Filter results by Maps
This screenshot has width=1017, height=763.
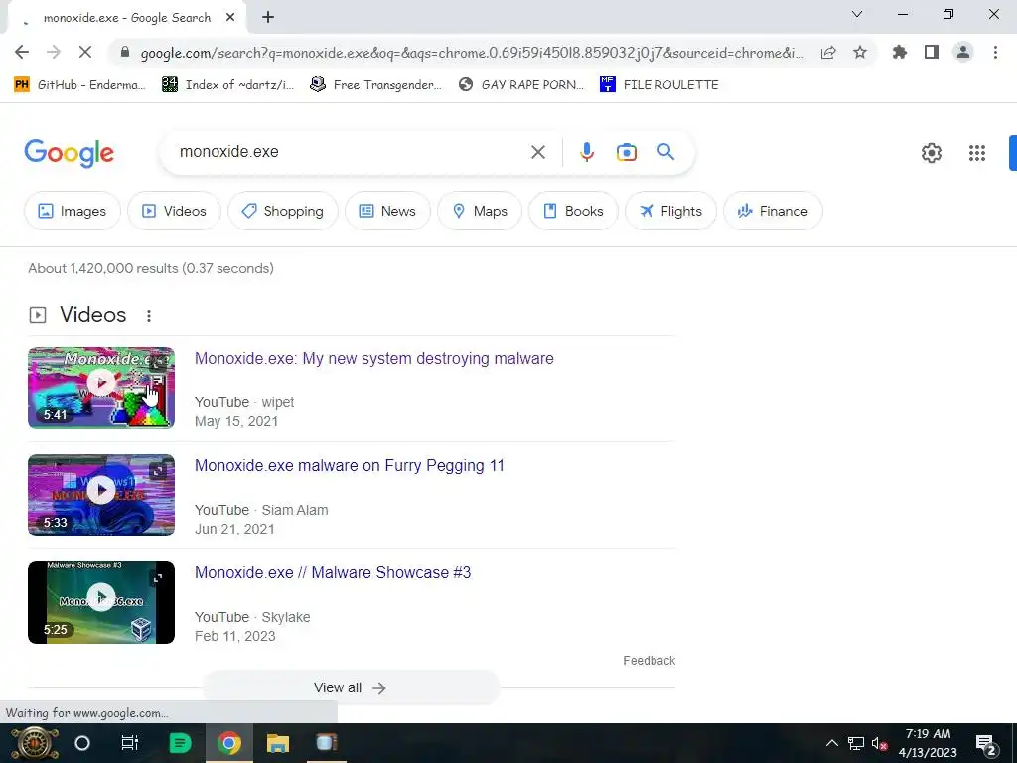[x=480, y=211]
